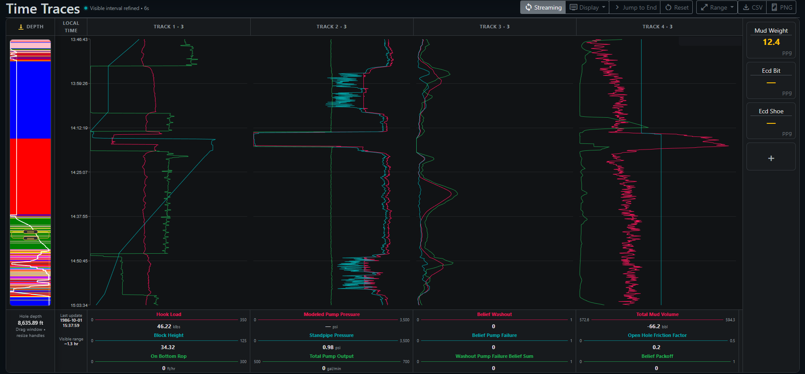
Task: Export chart as PNG button
Action: (781, 7)
